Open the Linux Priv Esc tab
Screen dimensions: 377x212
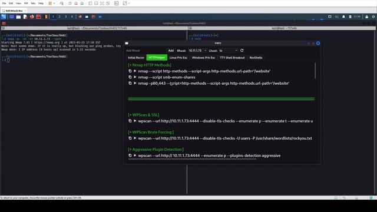tap(178, 58)
